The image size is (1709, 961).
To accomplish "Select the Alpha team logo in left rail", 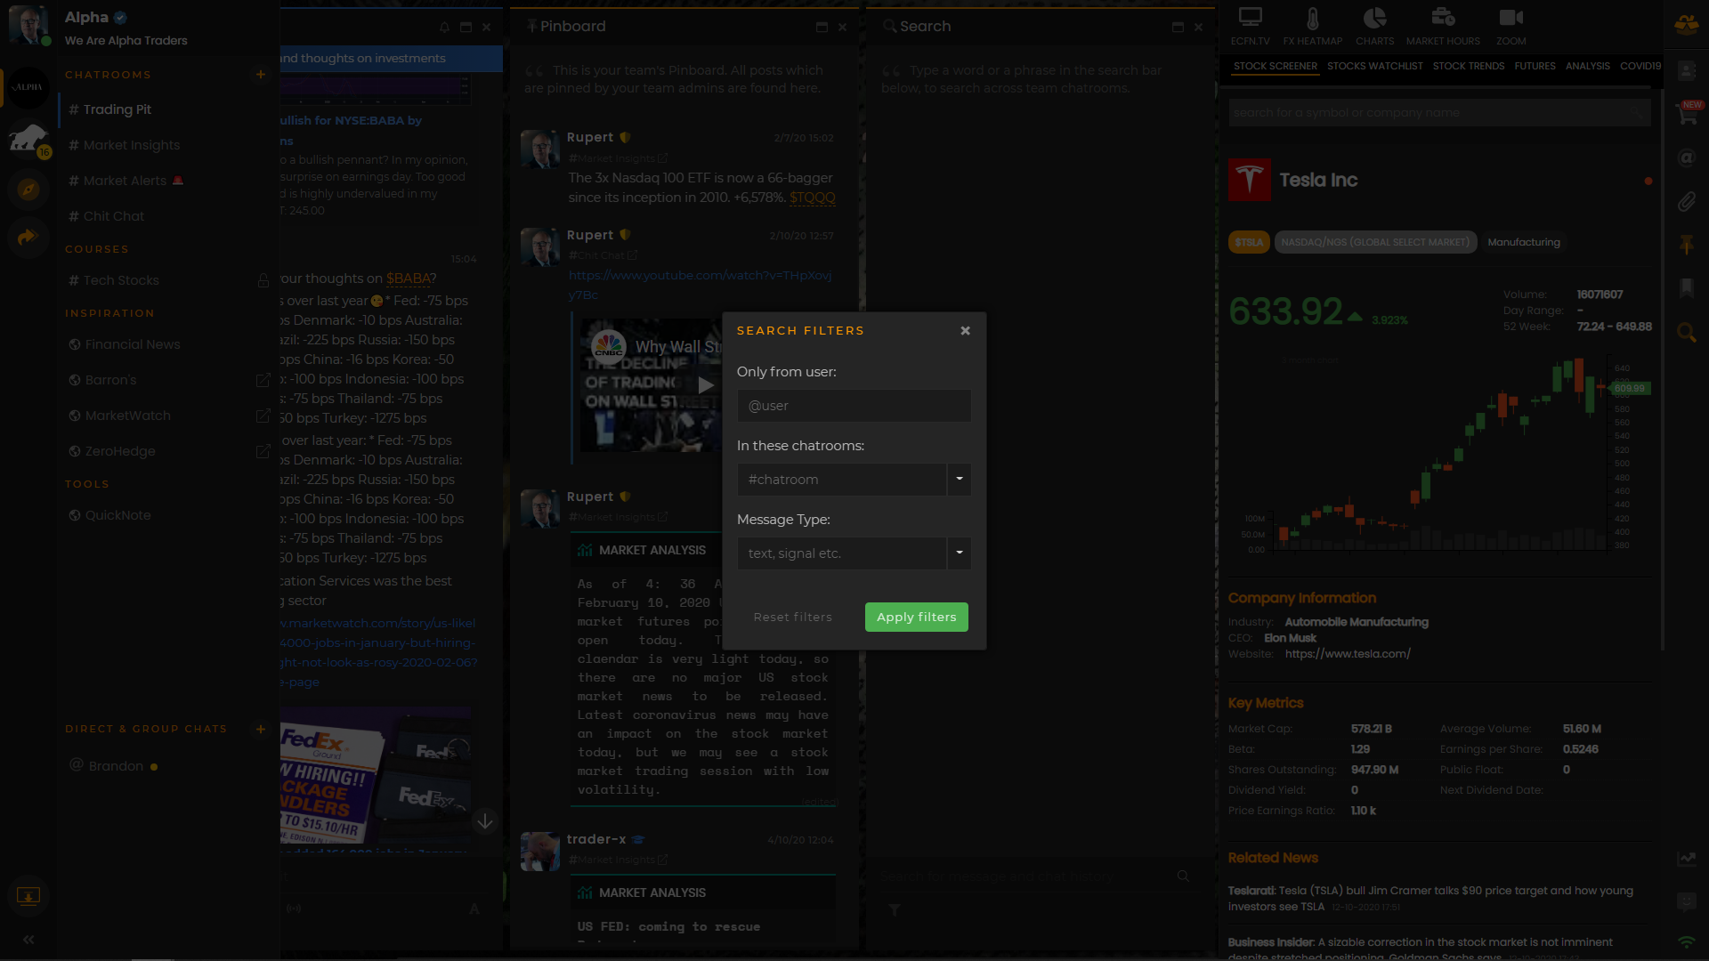I will pos(28,87).
